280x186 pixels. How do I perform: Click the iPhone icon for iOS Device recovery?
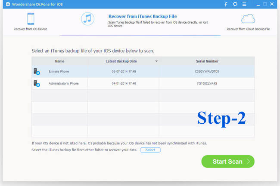[31, 19]
